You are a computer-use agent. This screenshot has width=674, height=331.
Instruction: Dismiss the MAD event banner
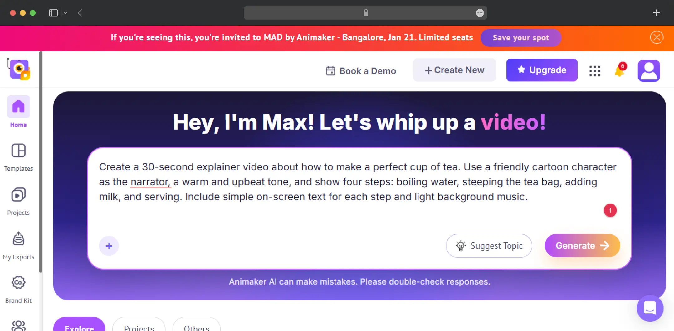tap(657, 37)
